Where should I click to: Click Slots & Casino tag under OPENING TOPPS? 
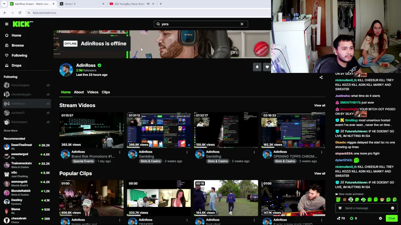[285, 161]
